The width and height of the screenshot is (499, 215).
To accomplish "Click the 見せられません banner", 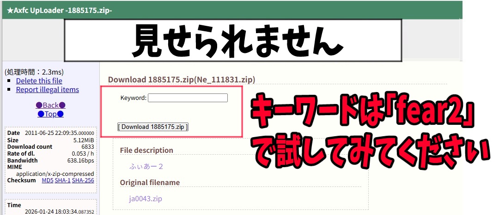I will (232, 41).
